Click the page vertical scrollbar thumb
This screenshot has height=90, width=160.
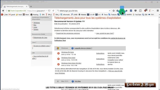tap(159, 36)
